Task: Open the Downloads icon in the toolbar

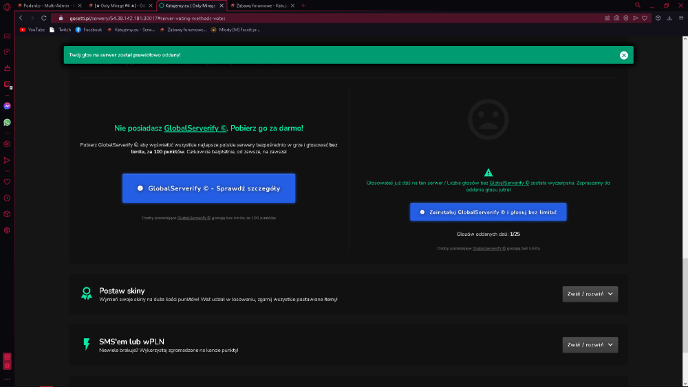Action: point(669,18)
